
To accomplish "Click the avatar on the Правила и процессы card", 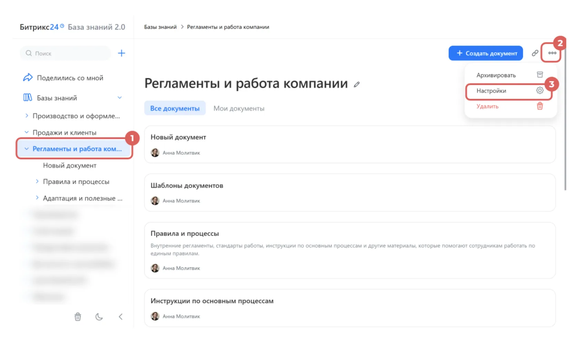I will click(155, 268).
